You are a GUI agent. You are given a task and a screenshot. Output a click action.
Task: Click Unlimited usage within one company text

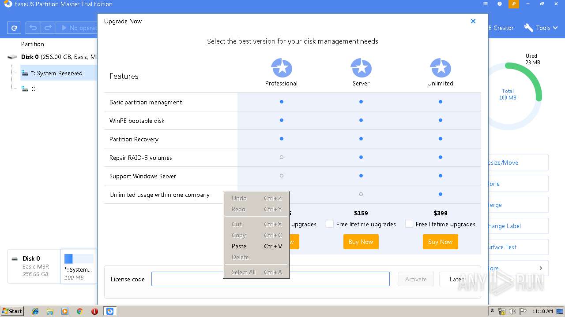pyautogui.click(x=160, y=195)
